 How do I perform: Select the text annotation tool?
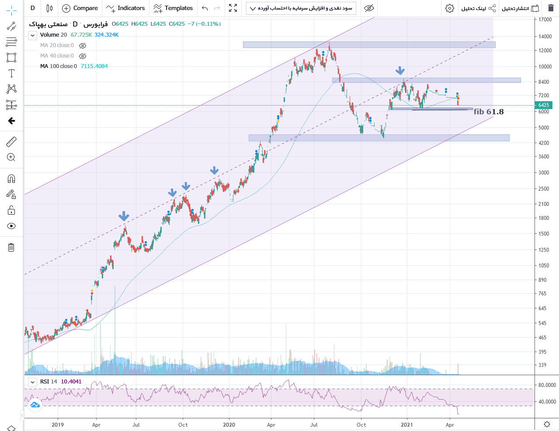11,73
